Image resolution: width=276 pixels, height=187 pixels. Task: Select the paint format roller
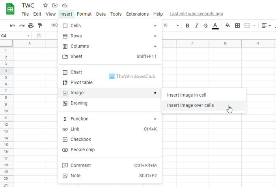[40, 26]
